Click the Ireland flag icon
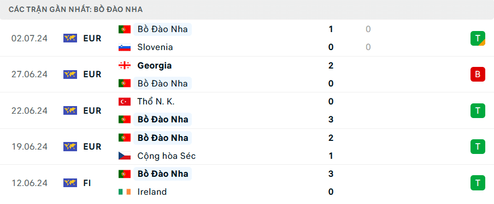 click(125, 191)
